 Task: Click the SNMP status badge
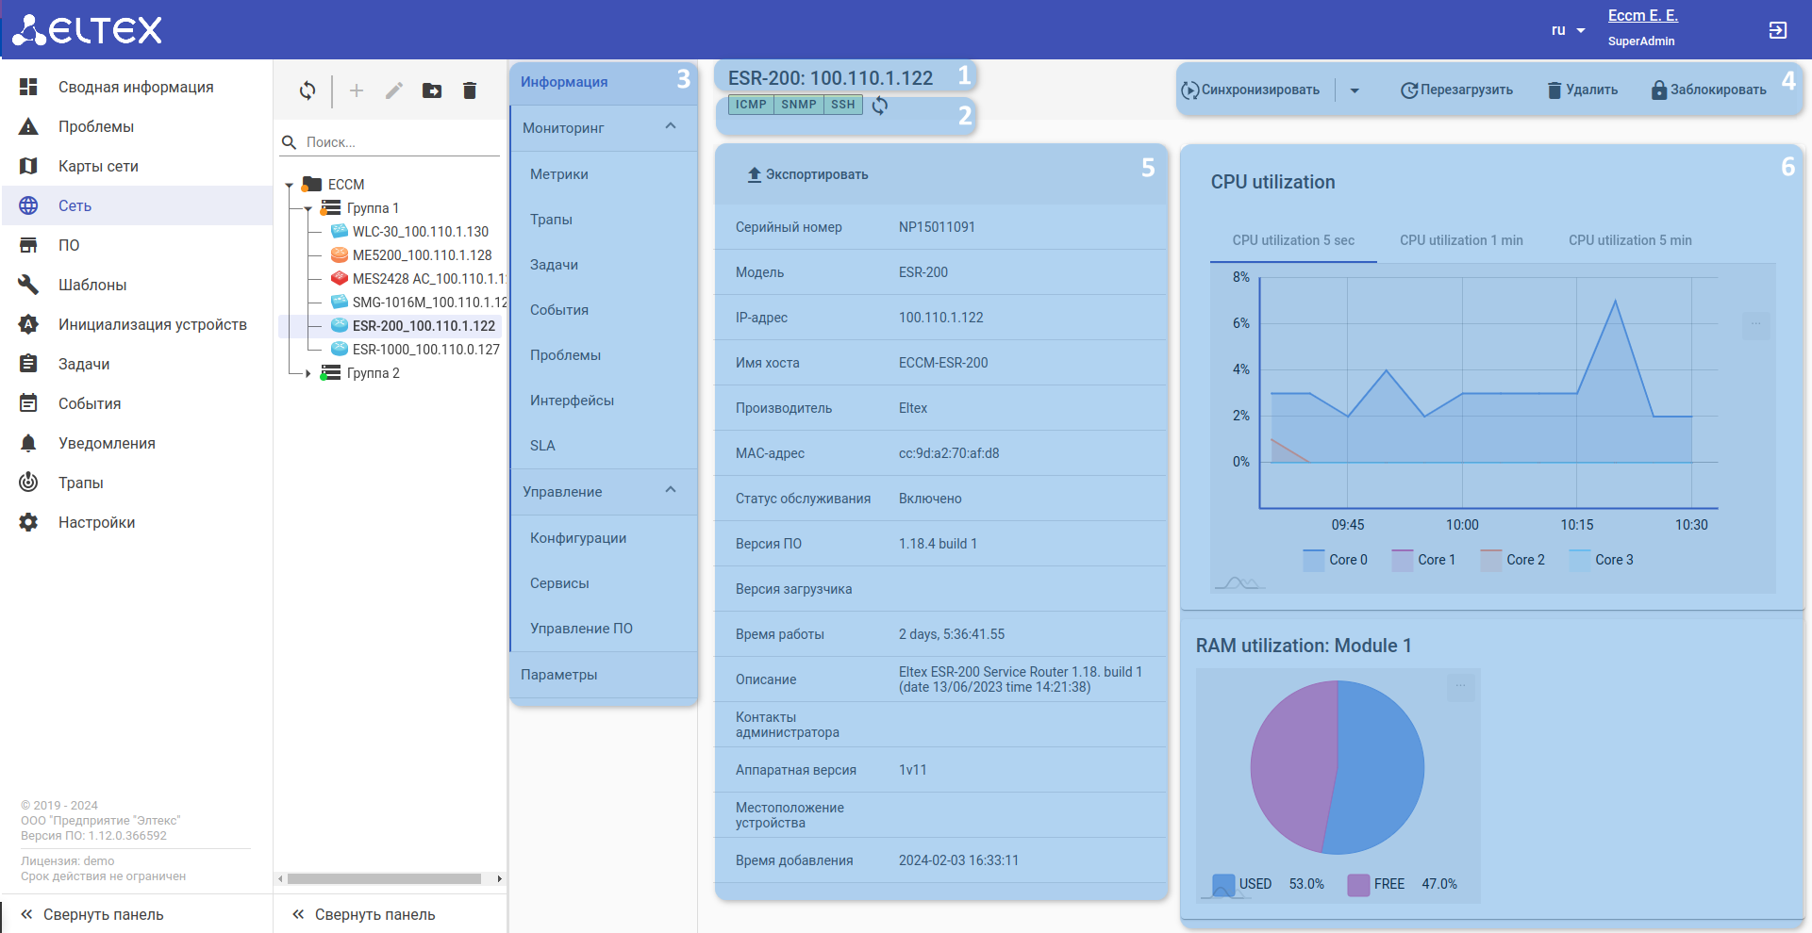pyautogui.click(x=799, y=105)
